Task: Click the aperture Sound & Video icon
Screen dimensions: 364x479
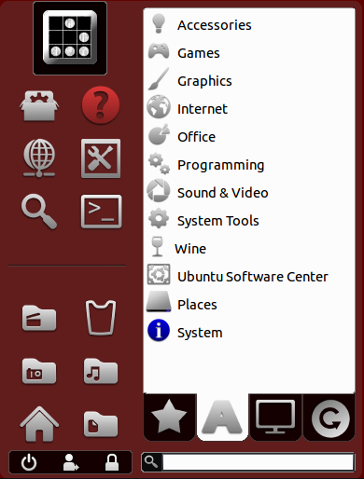Action: tap(159, 190)
